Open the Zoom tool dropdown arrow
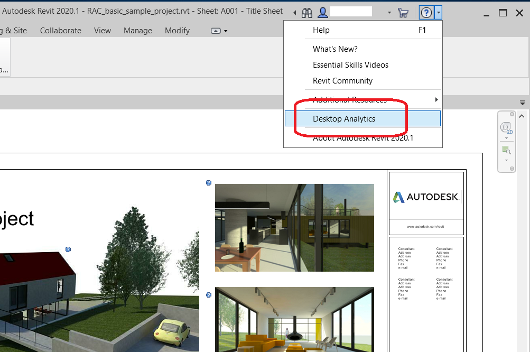 coord(506,161)
